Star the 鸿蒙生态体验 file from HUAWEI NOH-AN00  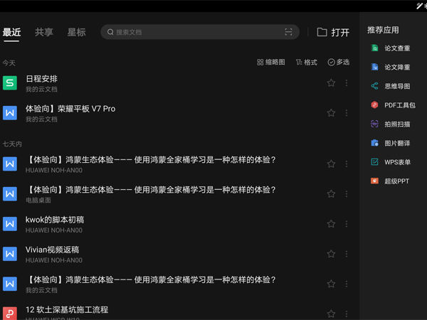[x=331, y=164]
